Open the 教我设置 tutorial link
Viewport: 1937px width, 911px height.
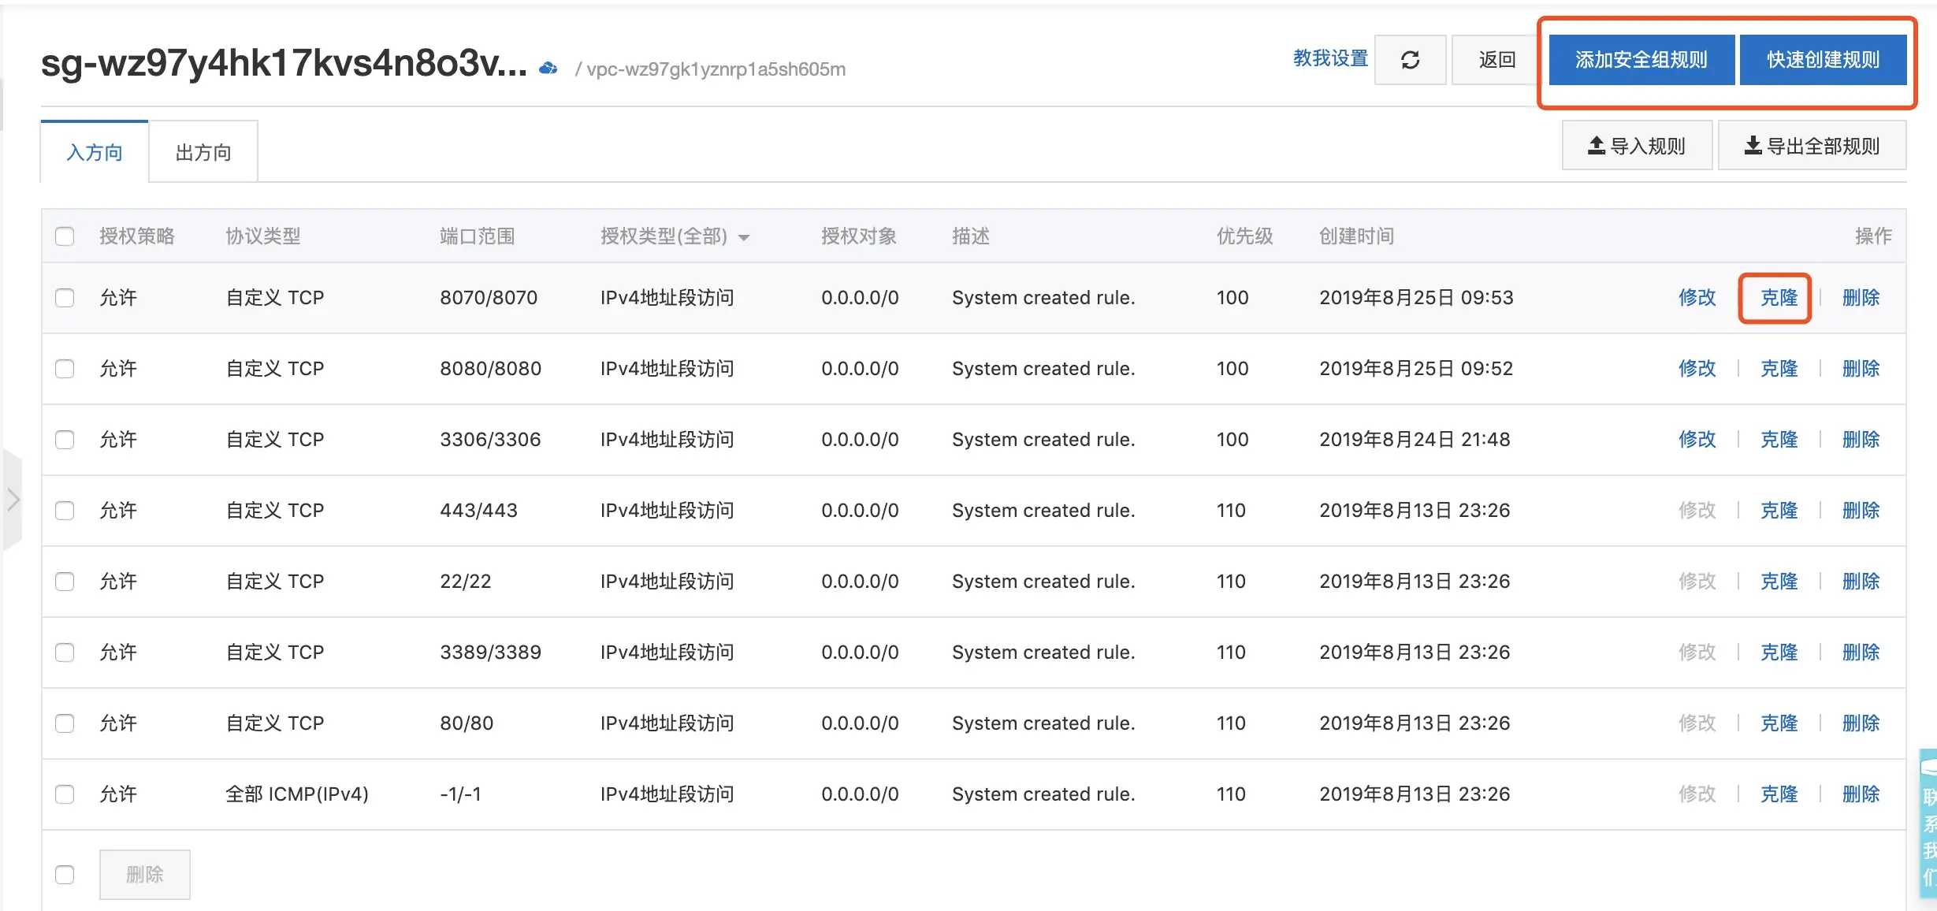[x=1330, y=58]
